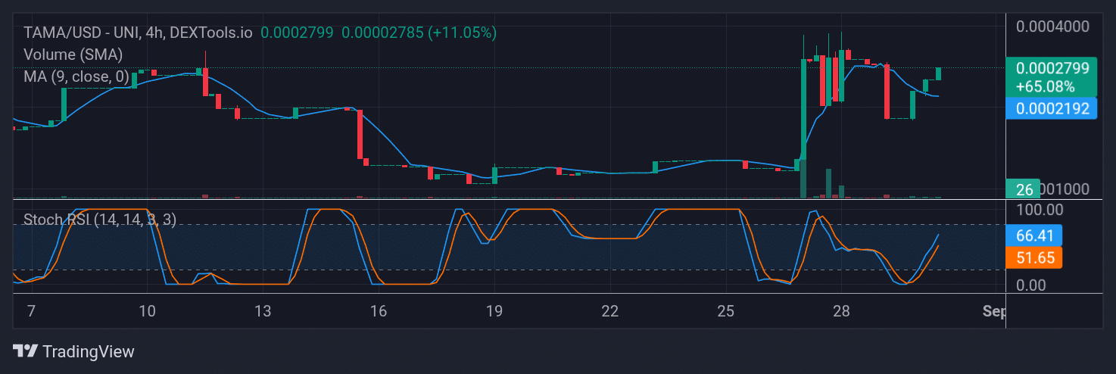
Task: Click date 19 on time axis
Action: point(494,311)
